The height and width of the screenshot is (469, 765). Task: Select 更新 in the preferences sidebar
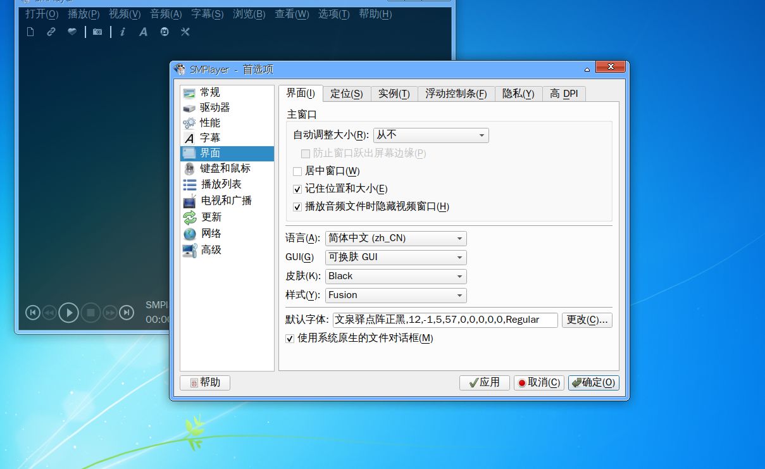coord(227,217)
